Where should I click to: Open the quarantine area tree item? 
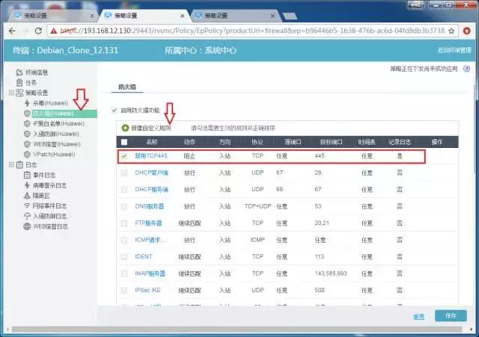point(41,196)
